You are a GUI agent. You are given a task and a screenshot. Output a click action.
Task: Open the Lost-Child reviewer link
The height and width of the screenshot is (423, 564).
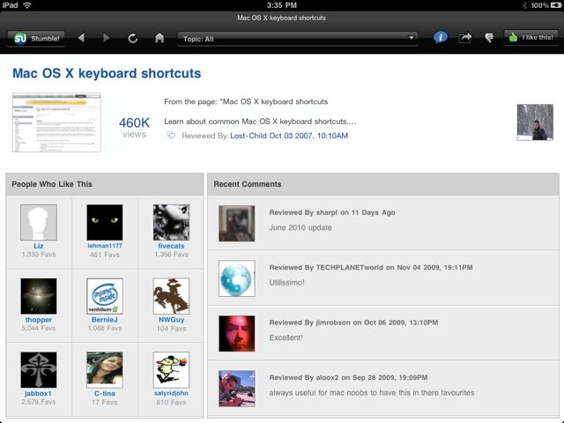pyautogui.click(x=249, y=136)
